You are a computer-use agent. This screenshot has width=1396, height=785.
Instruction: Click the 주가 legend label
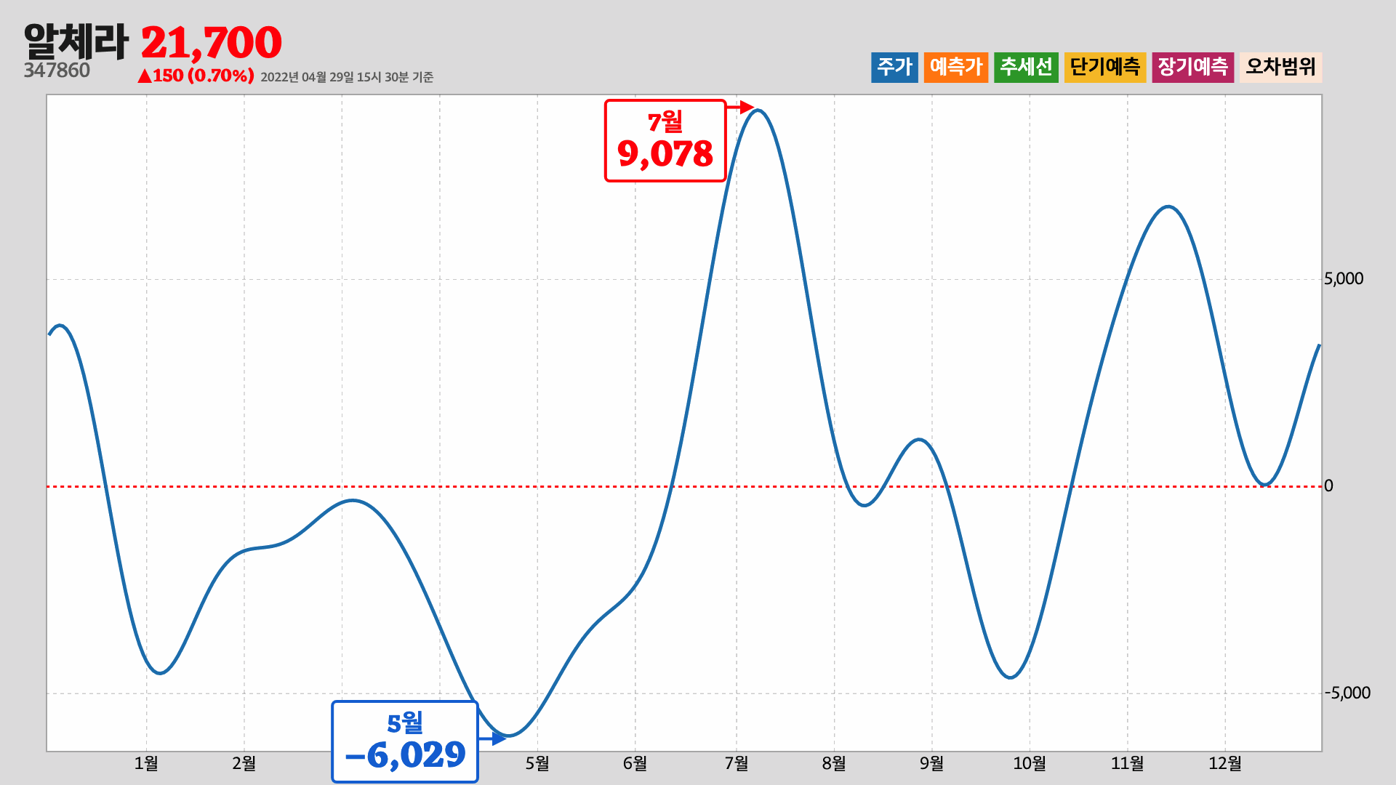(894, 67)
